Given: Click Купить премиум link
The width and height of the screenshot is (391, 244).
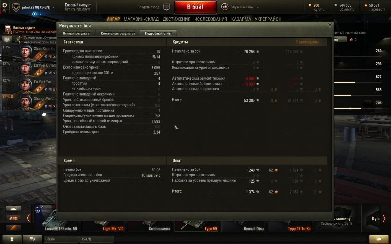Looking at the screenshot, I should 78,9.
